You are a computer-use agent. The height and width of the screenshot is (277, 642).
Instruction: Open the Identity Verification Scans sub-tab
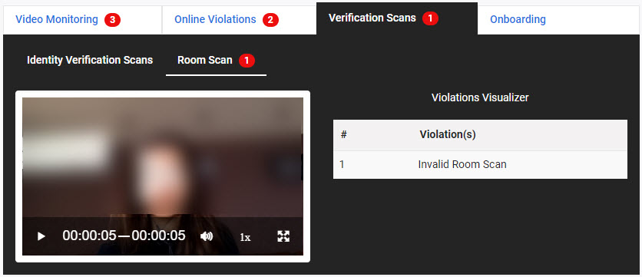90,60
